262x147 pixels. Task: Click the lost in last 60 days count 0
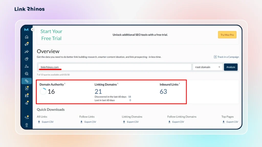130,100
